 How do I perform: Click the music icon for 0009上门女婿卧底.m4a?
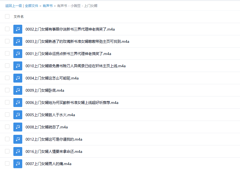pyautogui.click(x=18, y=90)
